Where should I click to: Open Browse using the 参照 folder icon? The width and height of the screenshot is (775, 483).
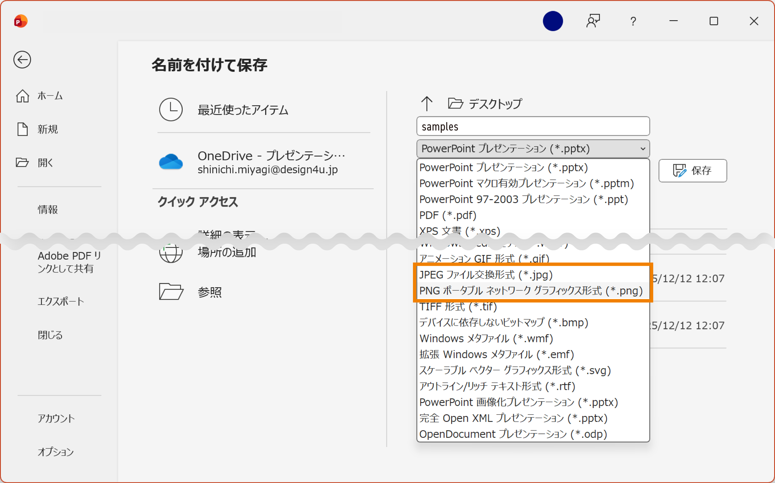171,291
